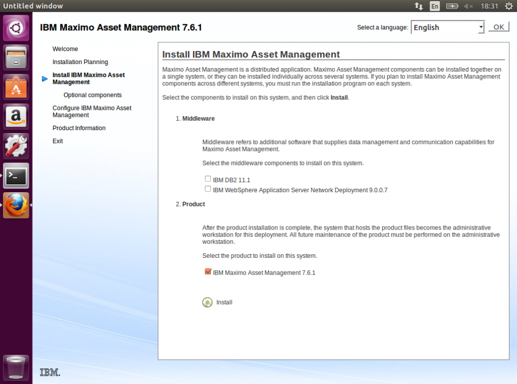Open the Terminal dock icon
Viewport: 517px width, 384px height.
[16, 176]
